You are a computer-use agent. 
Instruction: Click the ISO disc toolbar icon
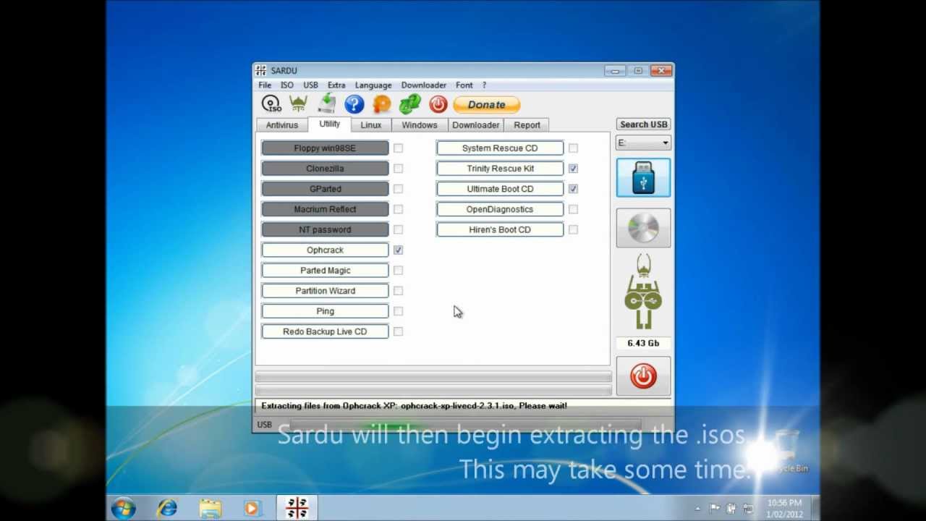(271, 104)
